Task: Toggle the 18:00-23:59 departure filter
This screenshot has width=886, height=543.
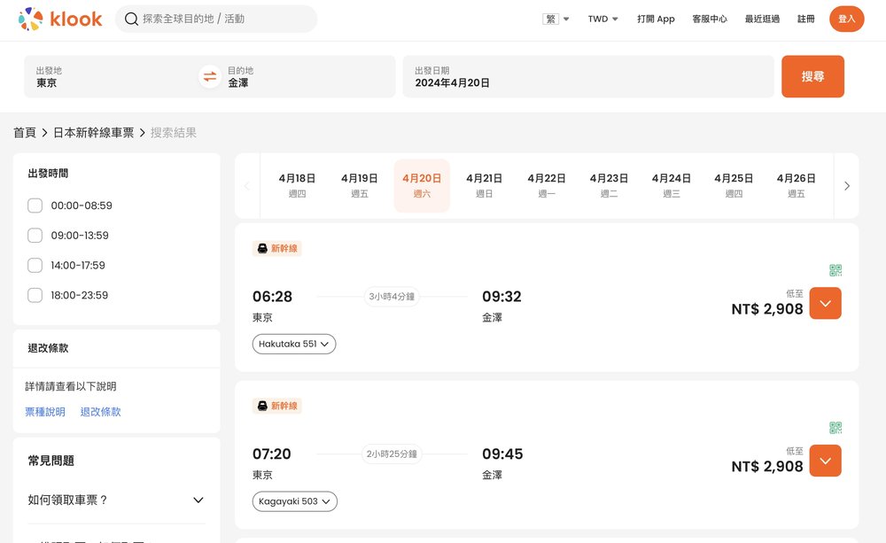Action: pyautogui.click(x=35, y=295)
